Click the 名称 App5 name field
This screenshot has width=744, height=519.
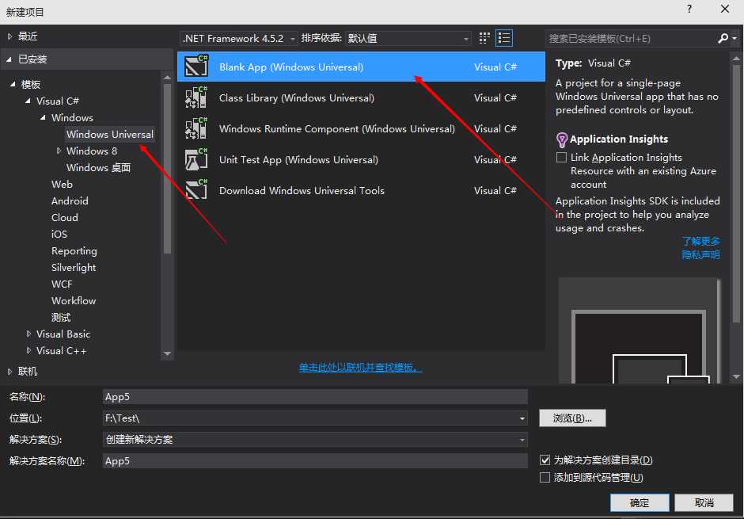pos(315,396)
